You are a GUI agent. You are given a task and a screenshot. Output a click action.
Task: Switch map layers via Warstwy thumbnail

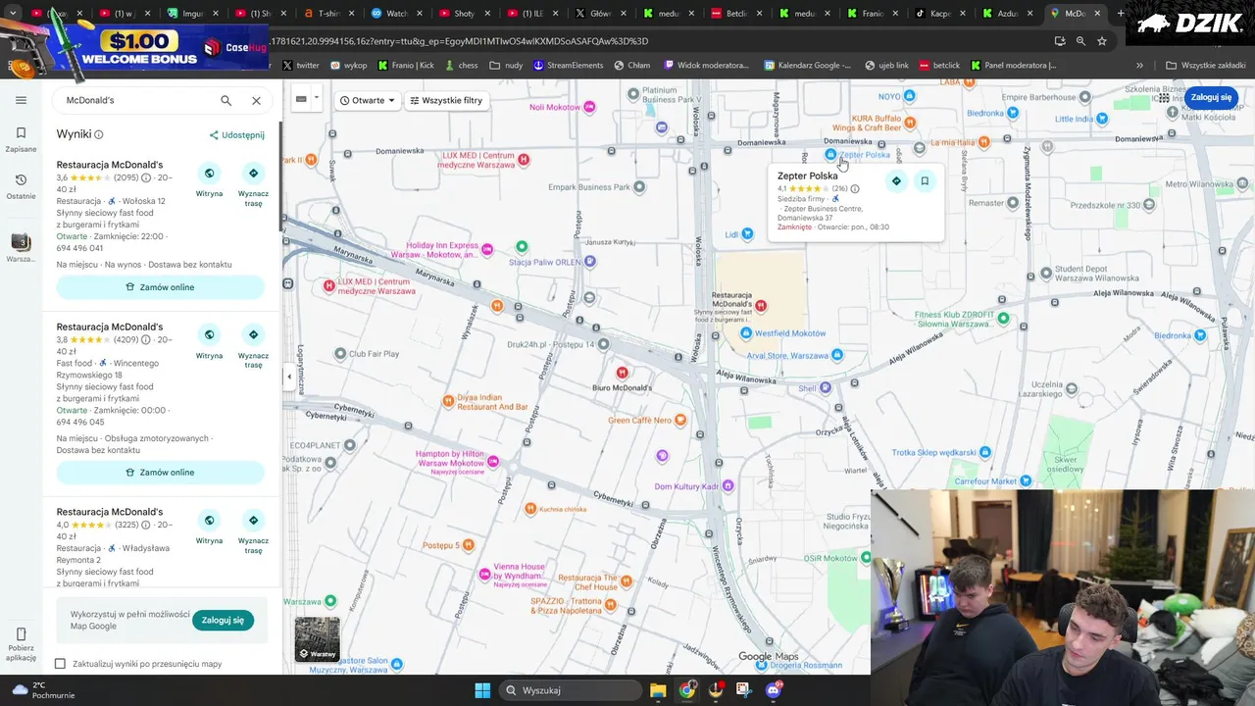tap(318, 638)
